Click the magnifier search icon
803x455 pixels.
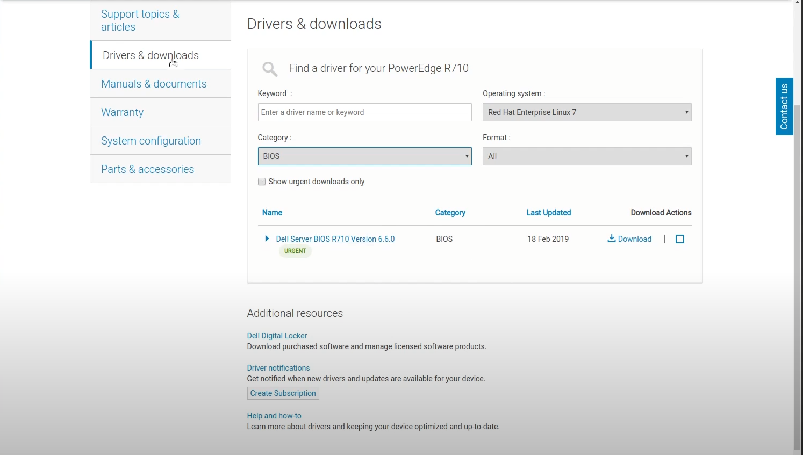pos(270,69)
